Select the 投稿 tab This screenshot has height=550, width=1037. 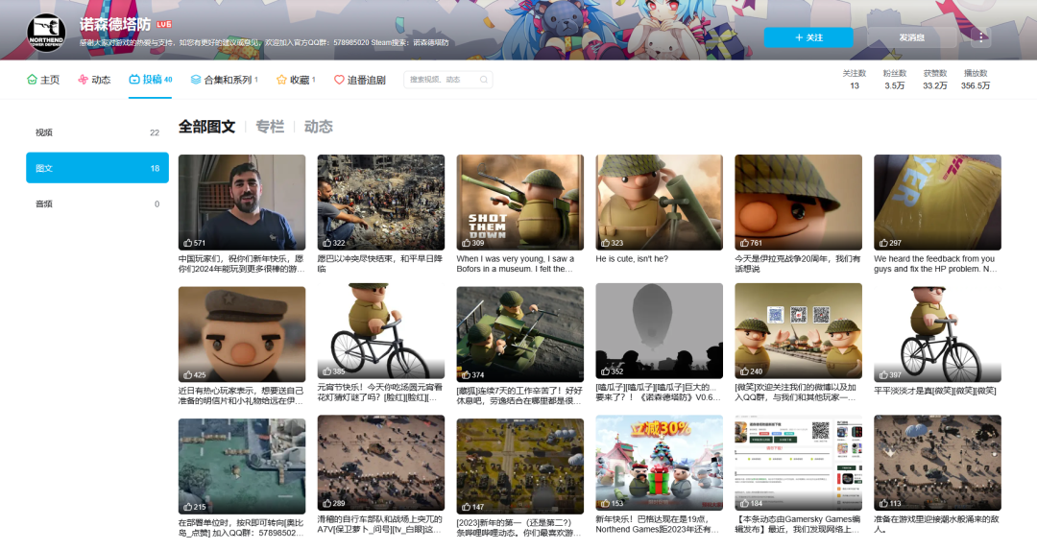151,80
